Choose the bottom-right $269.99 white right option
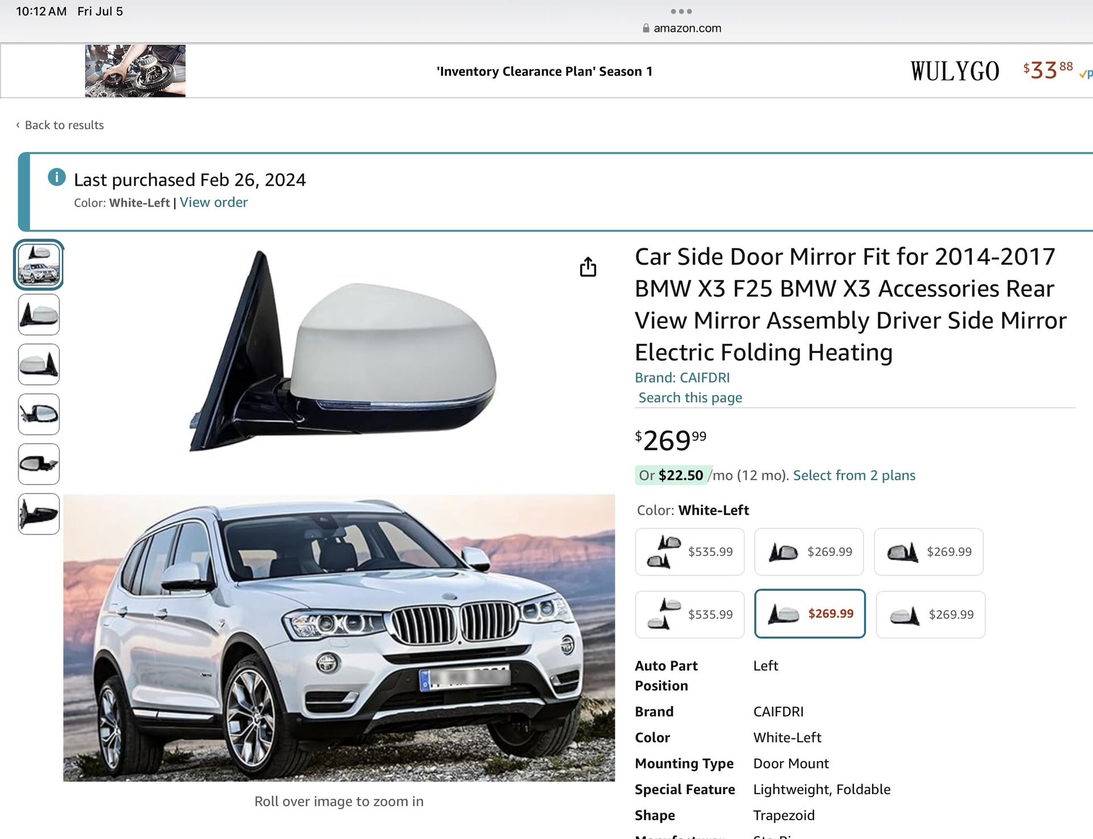Viewport: 1093px width, 839px height. point(930,614)
